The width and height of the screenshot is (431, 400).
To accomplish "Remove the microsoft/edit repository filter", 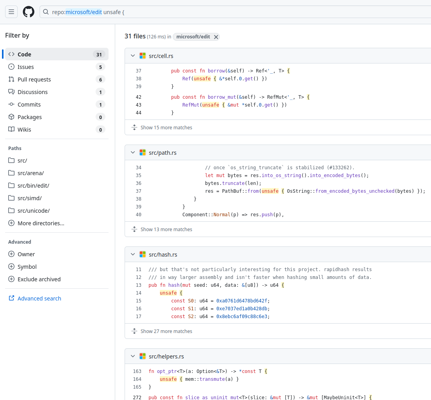I will [216, 37].
